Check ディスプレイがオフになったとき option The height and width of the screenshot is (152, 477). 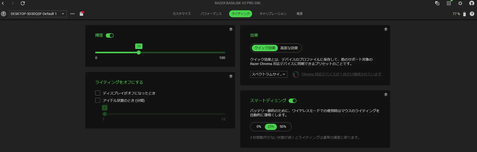click(x=98, y=93)
